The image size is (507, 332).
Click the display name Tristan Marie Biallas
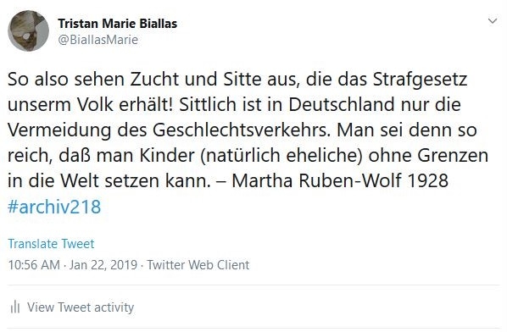pyautogui.click(x=117, y=23)
